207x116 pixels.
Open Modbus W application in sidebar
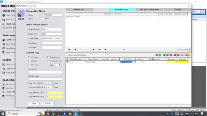(9, 84)
